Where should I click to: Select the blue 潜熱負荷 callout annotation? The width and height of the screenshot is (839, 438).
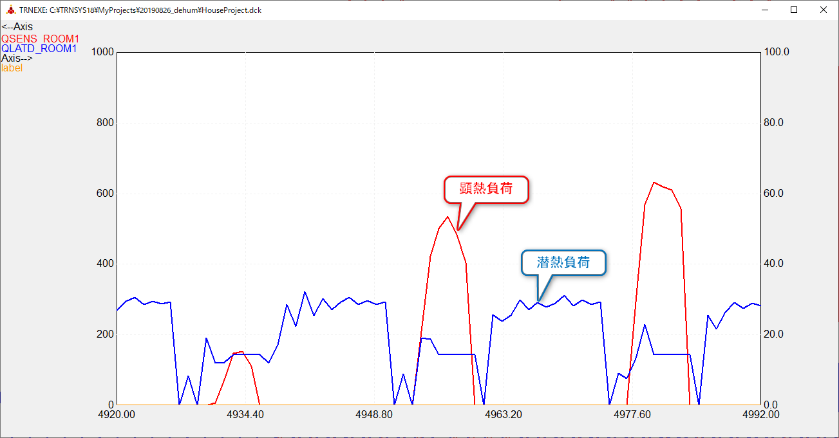tap(563, 262)
